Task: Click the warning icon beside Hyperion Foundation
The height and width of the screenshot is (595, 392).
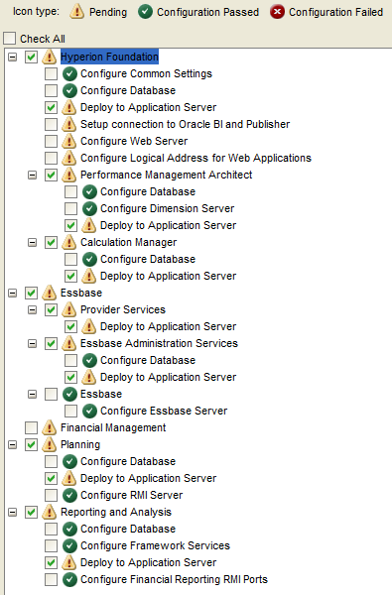Action: pyautogui.click(x=50, y=57)
